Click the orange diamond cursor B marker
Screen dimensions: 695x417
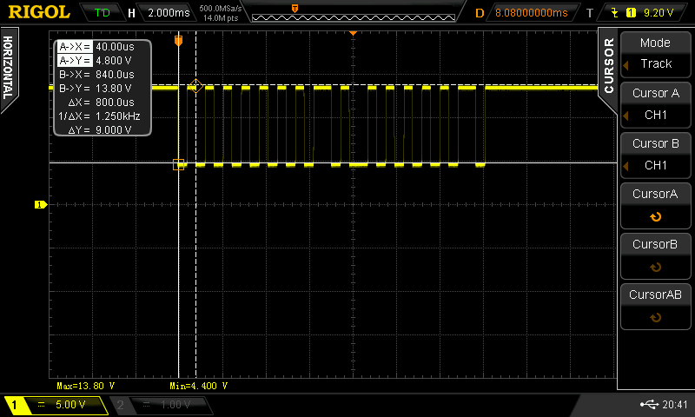[x=195, y=85]
